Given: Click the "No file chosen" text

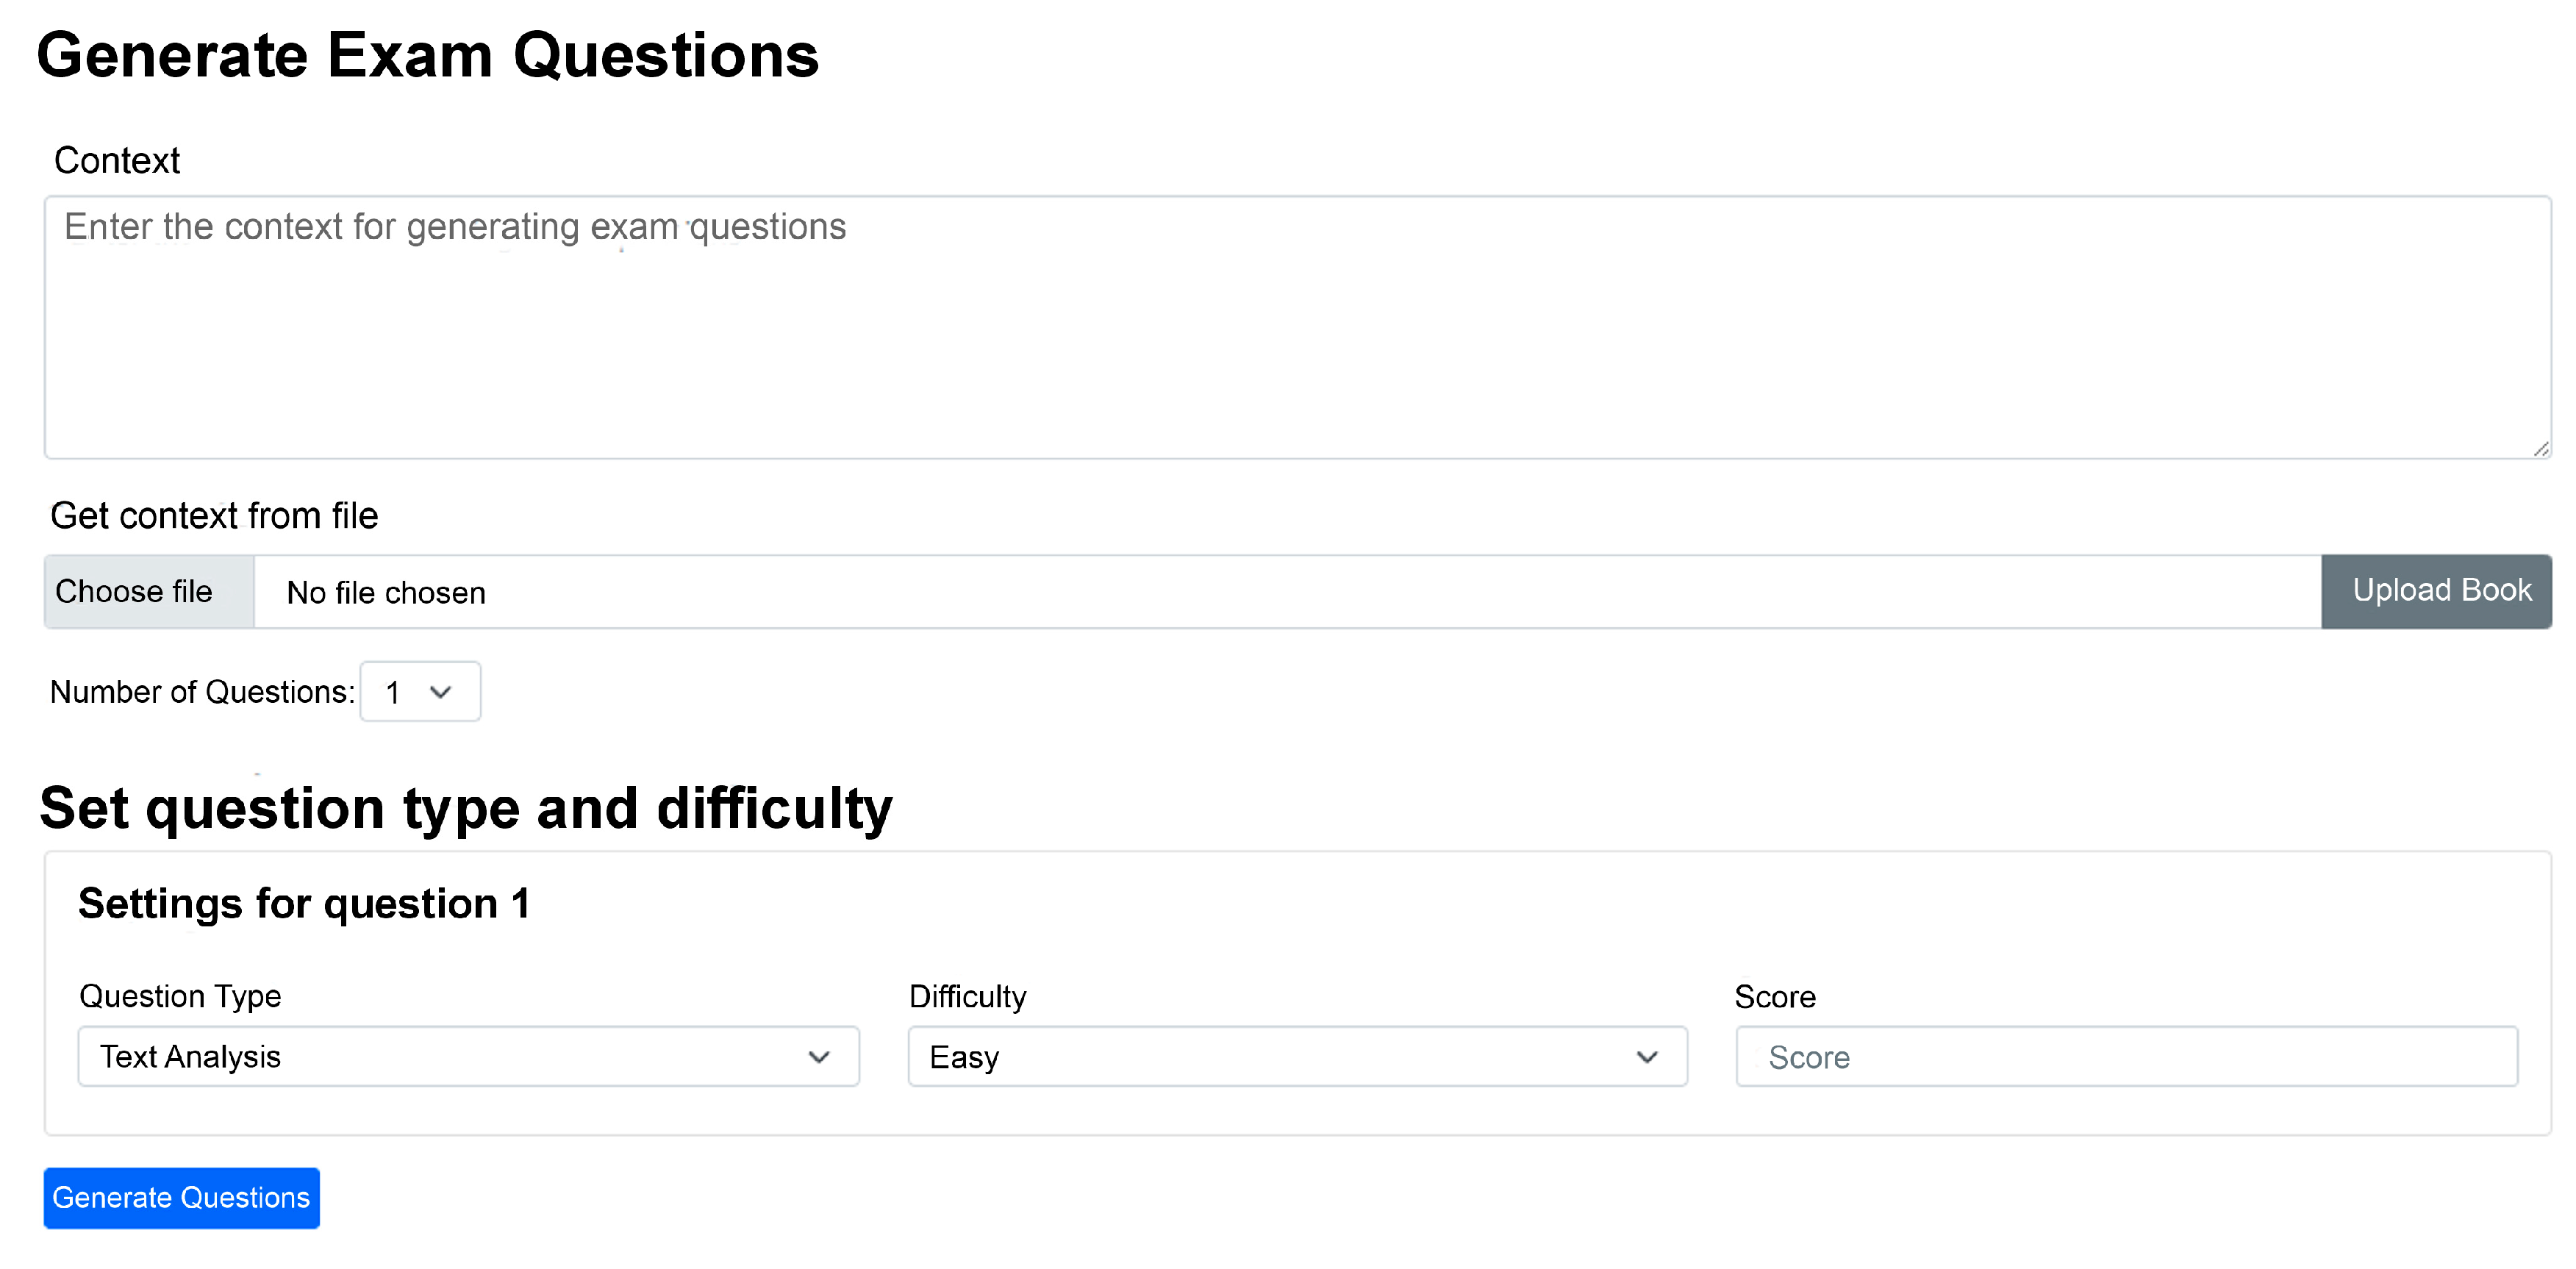Looking at the screenshot, I should (386, 593).
